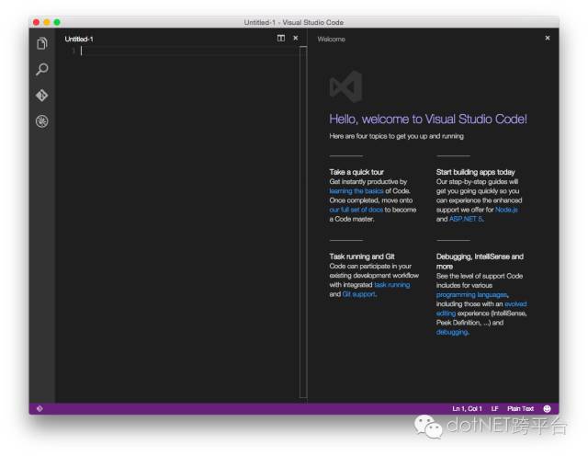
Task: Open the 'task running' link
Action: click(x=392, y=285)
